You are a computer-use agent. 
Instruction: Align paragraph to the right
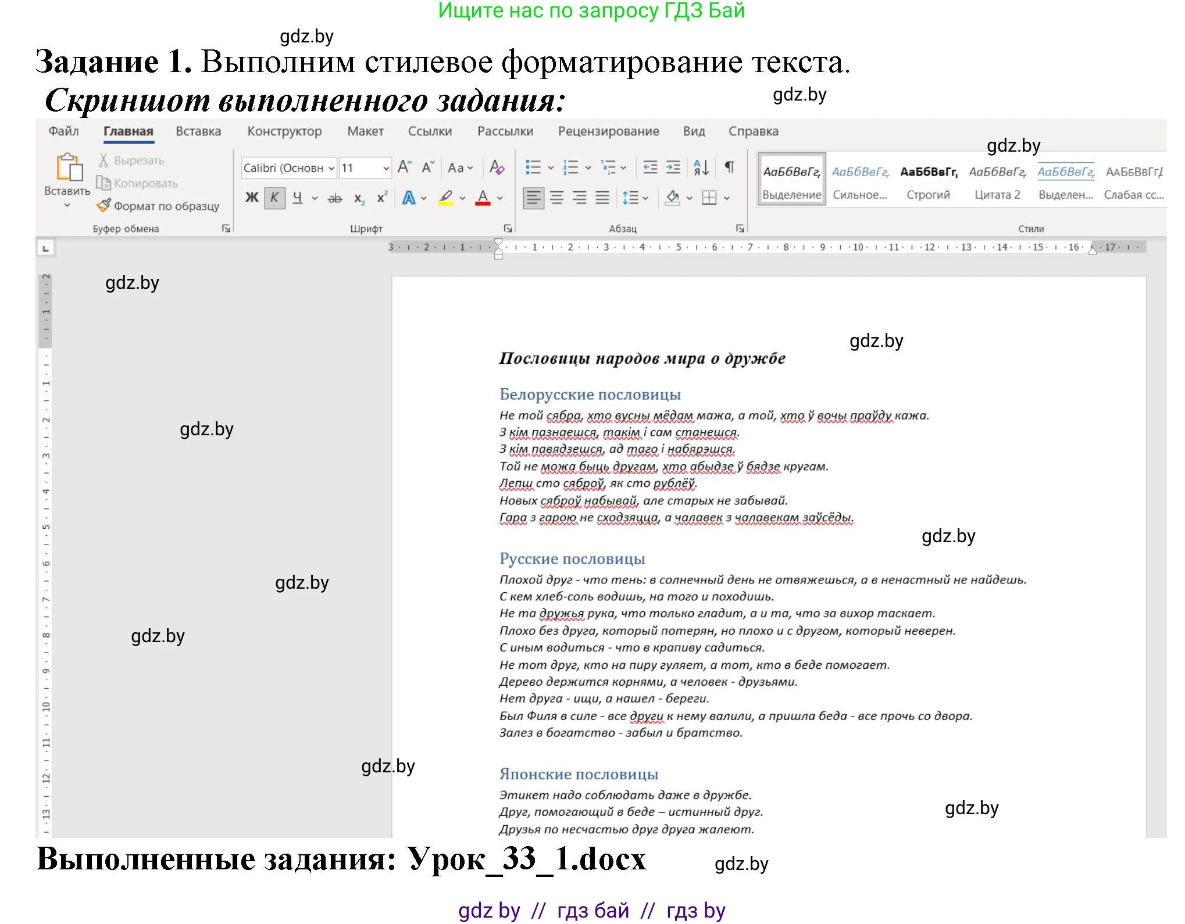579,198
